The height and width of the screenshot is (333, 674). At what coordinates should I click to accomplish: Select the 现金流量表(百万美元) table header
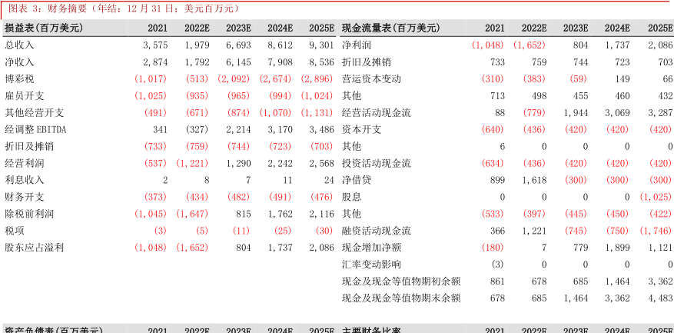point(391,28)
